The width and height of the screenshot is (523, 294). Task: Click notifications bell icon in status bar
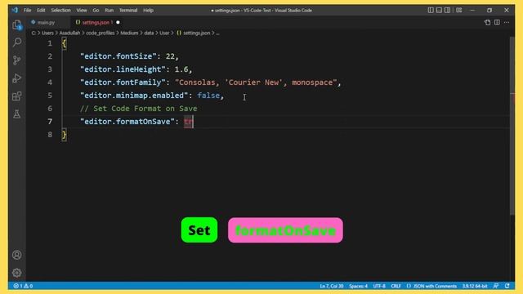(507, 286)
